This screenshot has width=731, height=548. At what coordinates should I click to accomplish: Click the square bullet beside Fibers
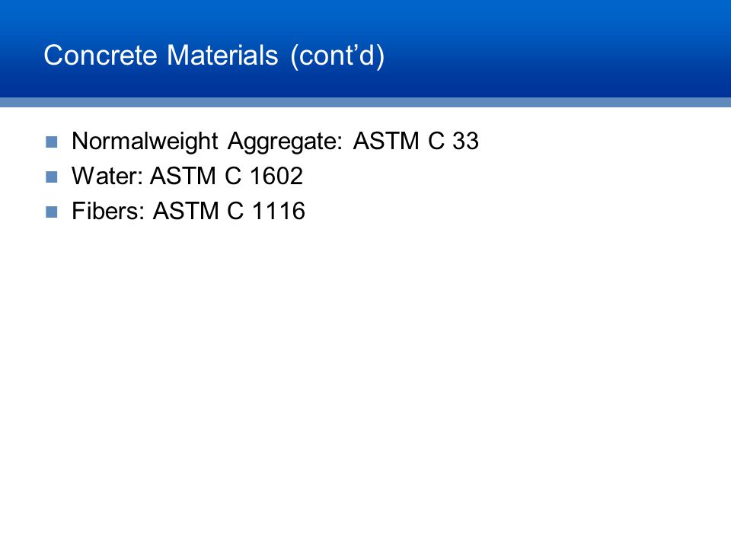point(51,212)
